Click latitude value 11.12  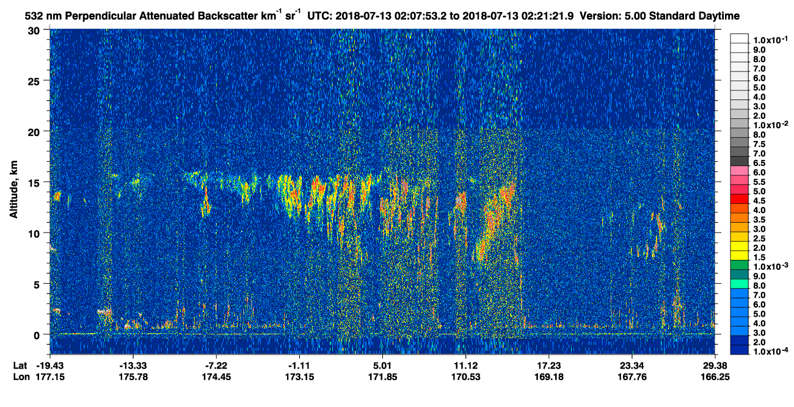tap(465, 366)
